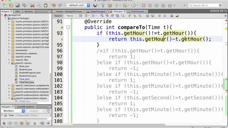Expand the homeworks.solutions package
Viewport: 228px width, 128px height.
pos(9,53)
